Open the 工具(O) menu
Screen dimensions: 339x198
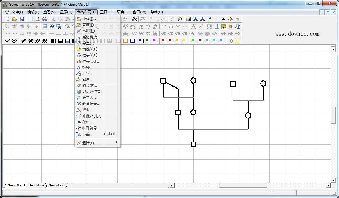106,12
